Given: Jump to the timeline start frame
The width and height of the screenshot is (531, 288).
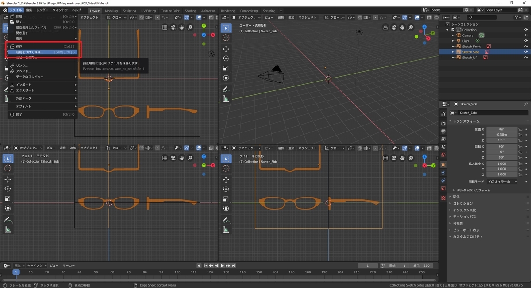Looking at the screenshot, I should pos(206,265).
